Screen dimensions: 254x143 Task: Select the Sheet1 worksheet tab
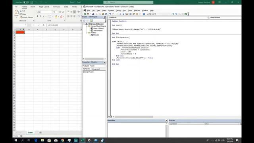(31, 132)
